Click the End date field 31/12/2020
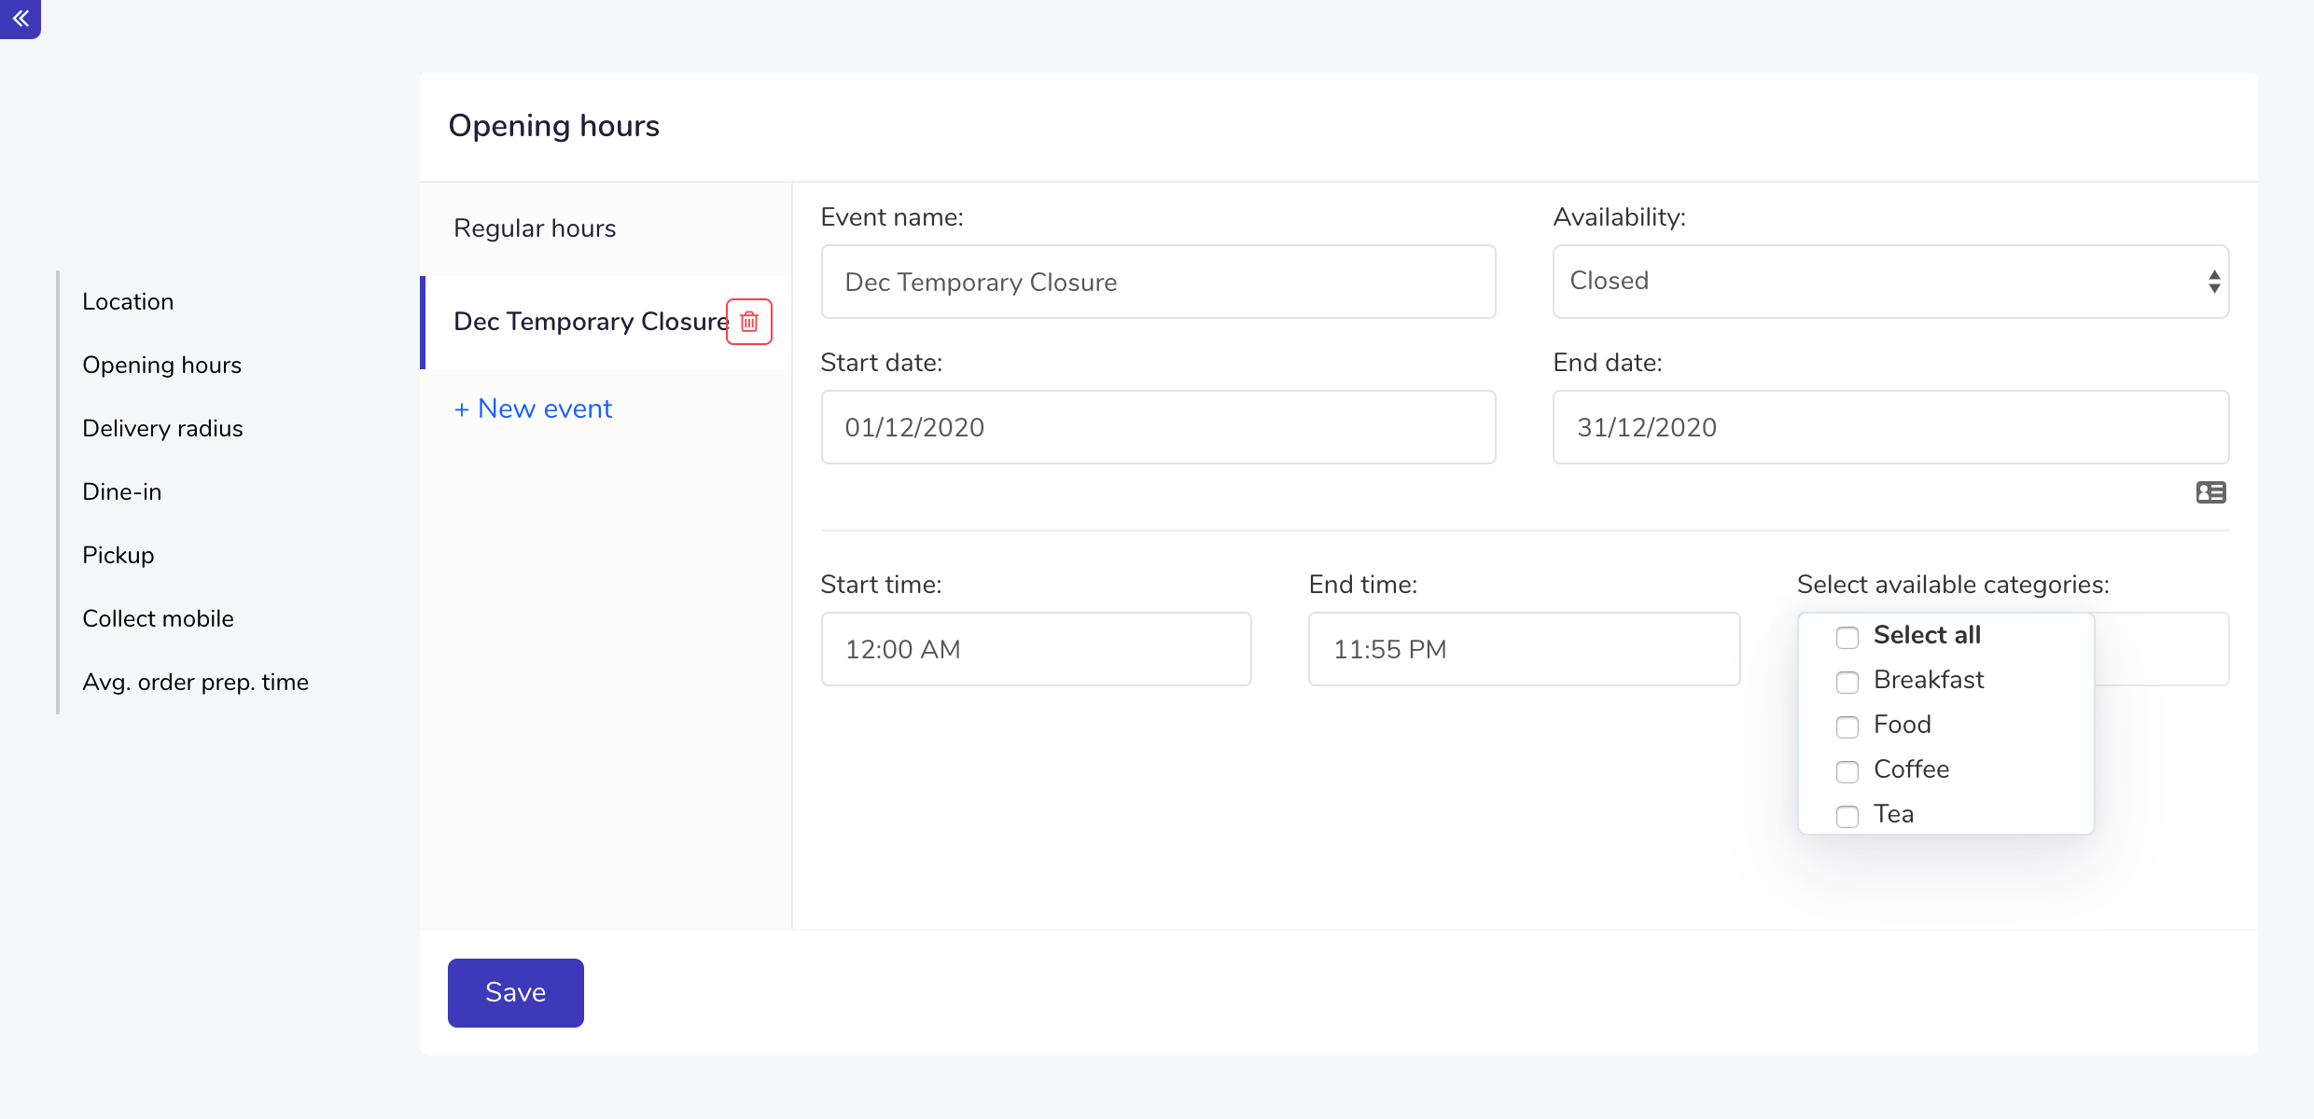 pos(1890,427)
